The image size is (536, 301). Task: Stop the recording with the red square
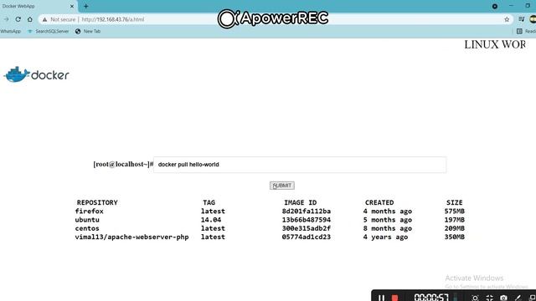click(x=394, y=298)
